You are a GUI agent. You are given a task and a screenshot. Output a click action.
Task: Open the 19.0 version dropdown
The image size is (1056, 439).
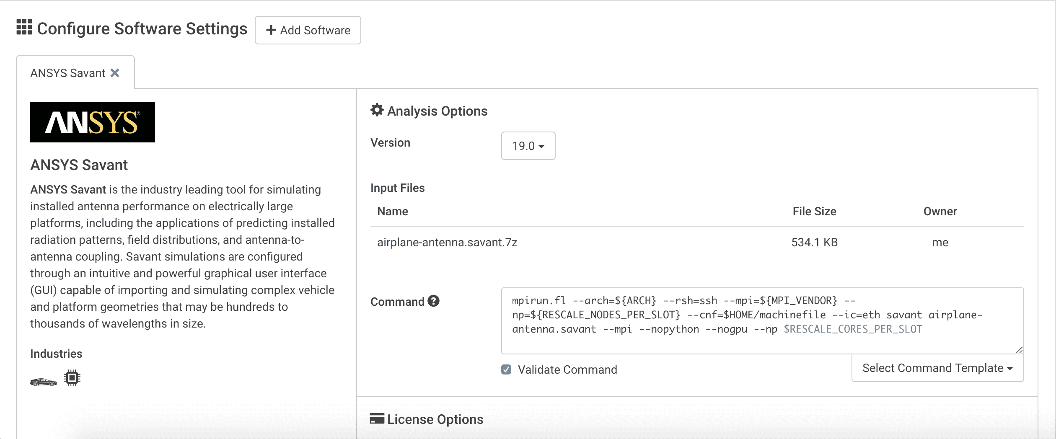click(528, 146)
